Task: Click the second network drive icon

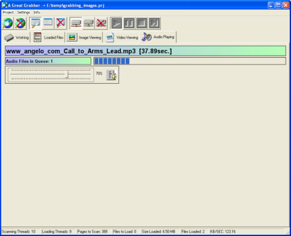Action: pyautogui.click(x=88, y=23)
